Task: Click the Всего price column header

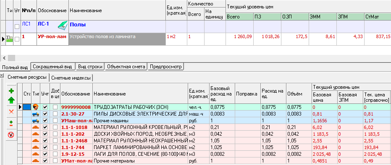Action: click(x=239, y=17)
